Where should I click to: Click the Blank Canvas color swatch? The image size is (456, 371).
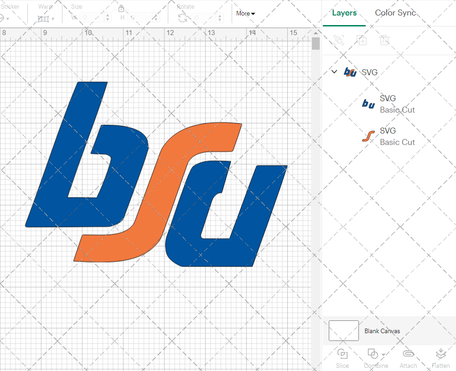pyautogui.click(x=343, y=331)
